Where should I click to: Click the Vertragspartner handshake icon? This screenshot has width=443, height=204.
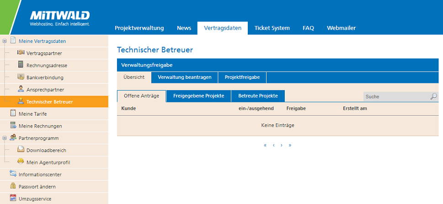(21, 53)
